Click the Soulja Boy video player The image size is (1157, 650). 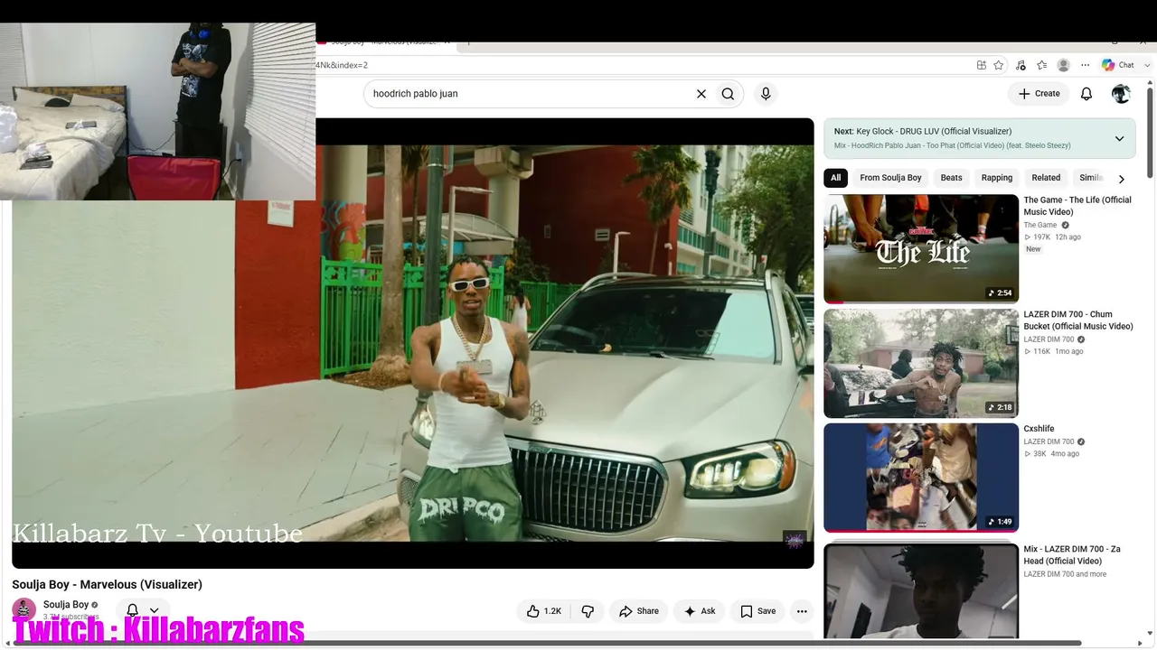[413, 343]
